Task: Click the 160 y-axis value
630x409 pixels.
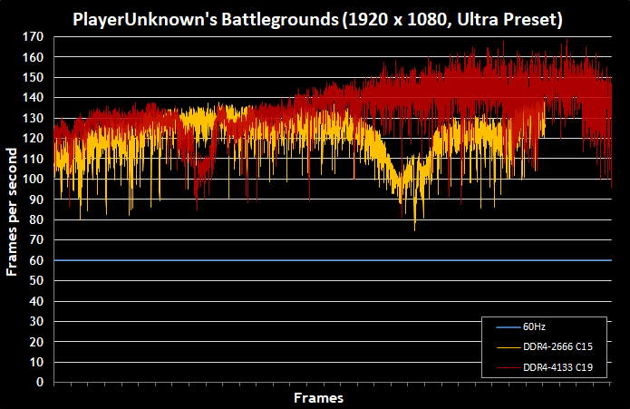Action: (x=33, y=57)
